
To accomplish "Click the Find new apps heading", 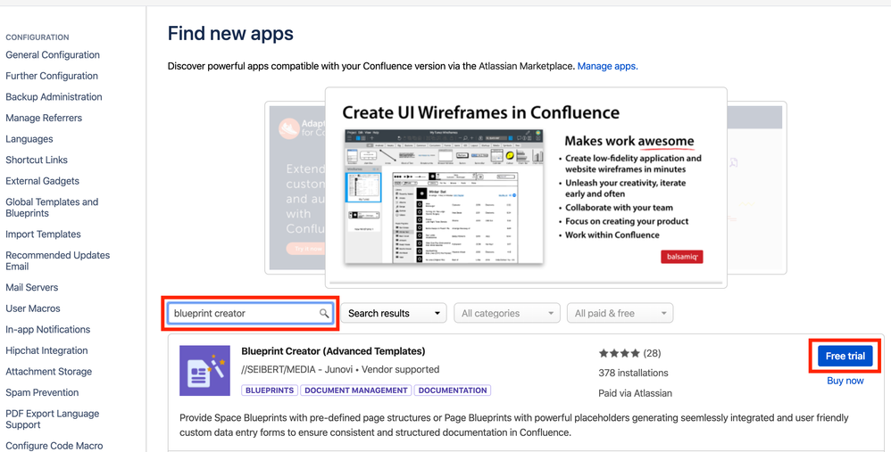I will click(230, 34).
